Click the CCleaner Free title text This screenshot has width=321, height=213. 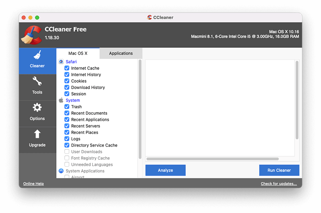[66, 29]
